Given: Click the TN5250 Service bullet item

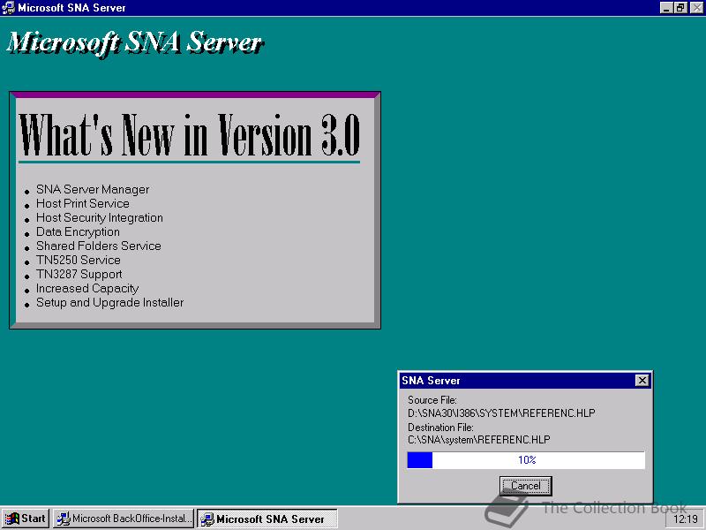Looking at the screenshot, I should 79,260.
